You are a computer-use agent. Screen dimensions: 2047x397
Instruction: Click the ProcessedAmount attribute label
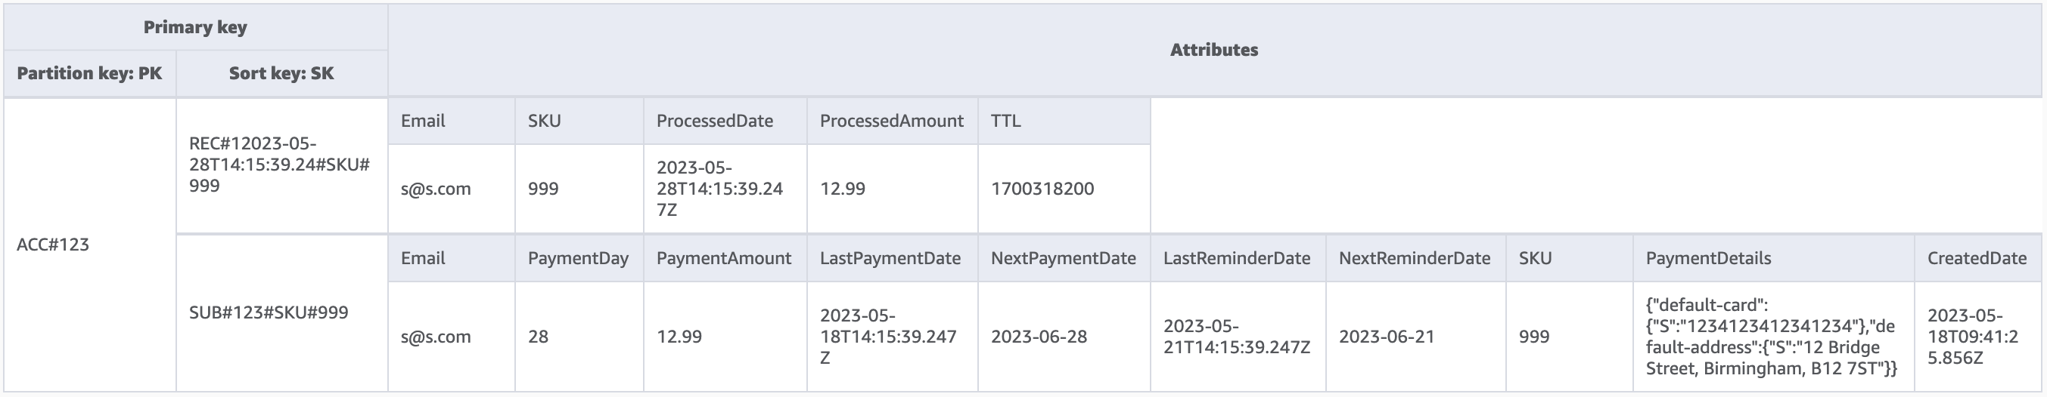click(x=892, y=122)
